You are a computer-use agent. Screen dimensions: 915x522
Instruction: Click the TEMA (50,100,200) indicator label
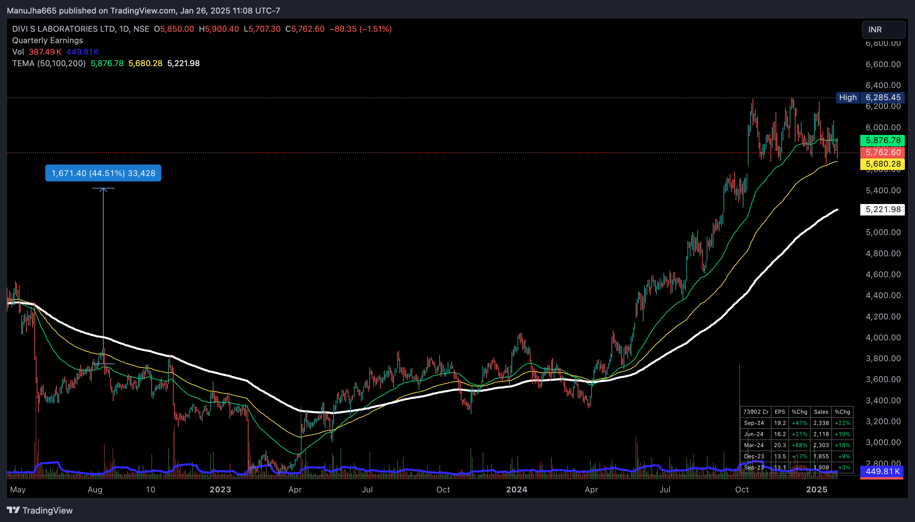point(49,63)
